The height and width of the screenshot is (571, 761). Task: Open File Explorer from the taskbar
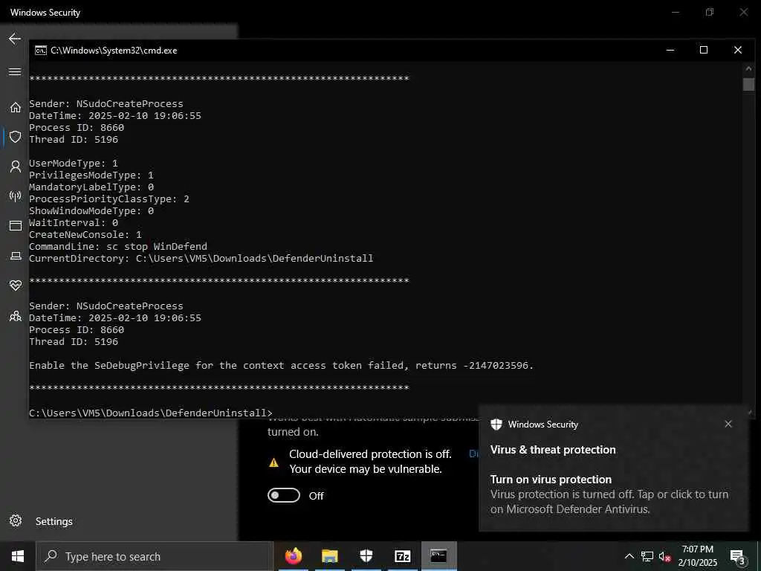[329, 556]
